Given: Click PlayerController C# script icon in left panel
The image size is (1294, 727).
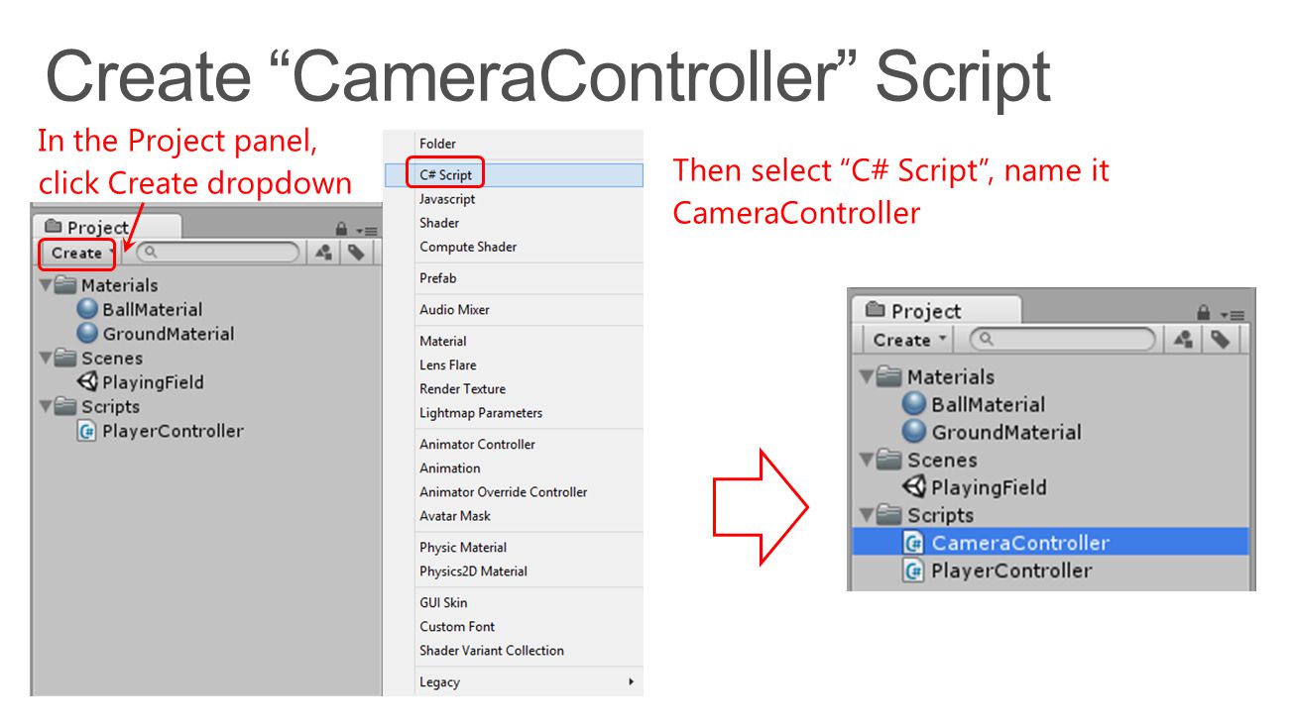Looking at the screenshot, I should tap(87, 431).
